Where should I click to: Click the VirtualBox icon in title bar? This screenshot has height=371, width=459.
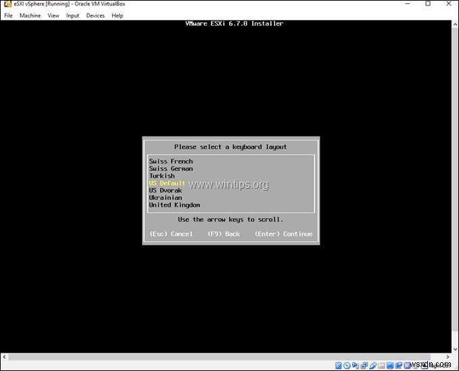(x=7, y=4)
